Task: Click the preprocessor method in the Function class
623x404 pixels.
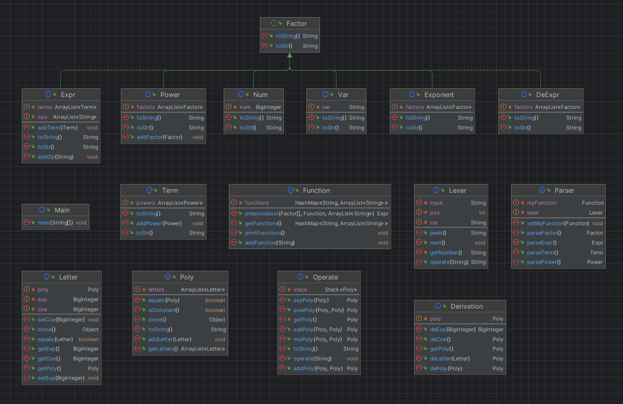Action: [262, 213]
